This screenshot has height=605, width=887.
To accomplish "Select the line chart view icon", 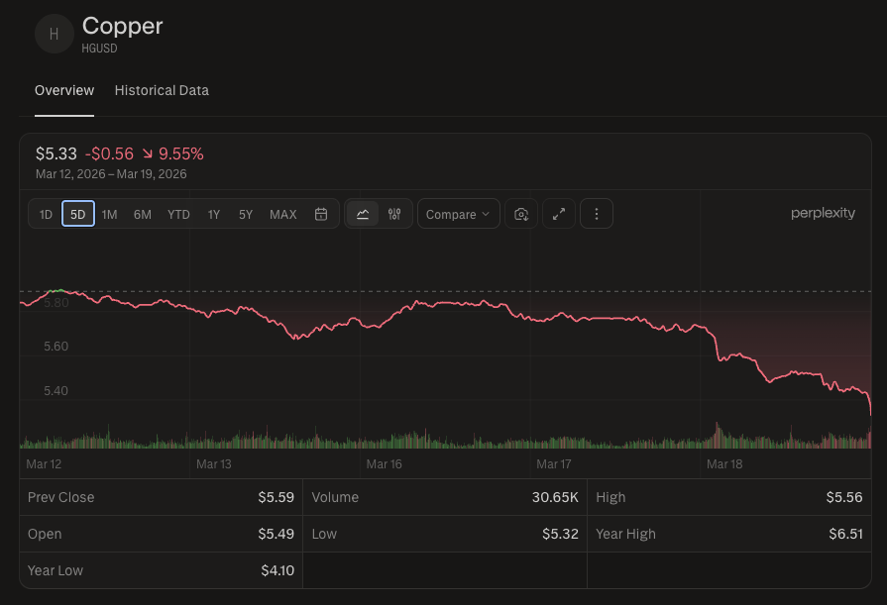I will point(363,214).
